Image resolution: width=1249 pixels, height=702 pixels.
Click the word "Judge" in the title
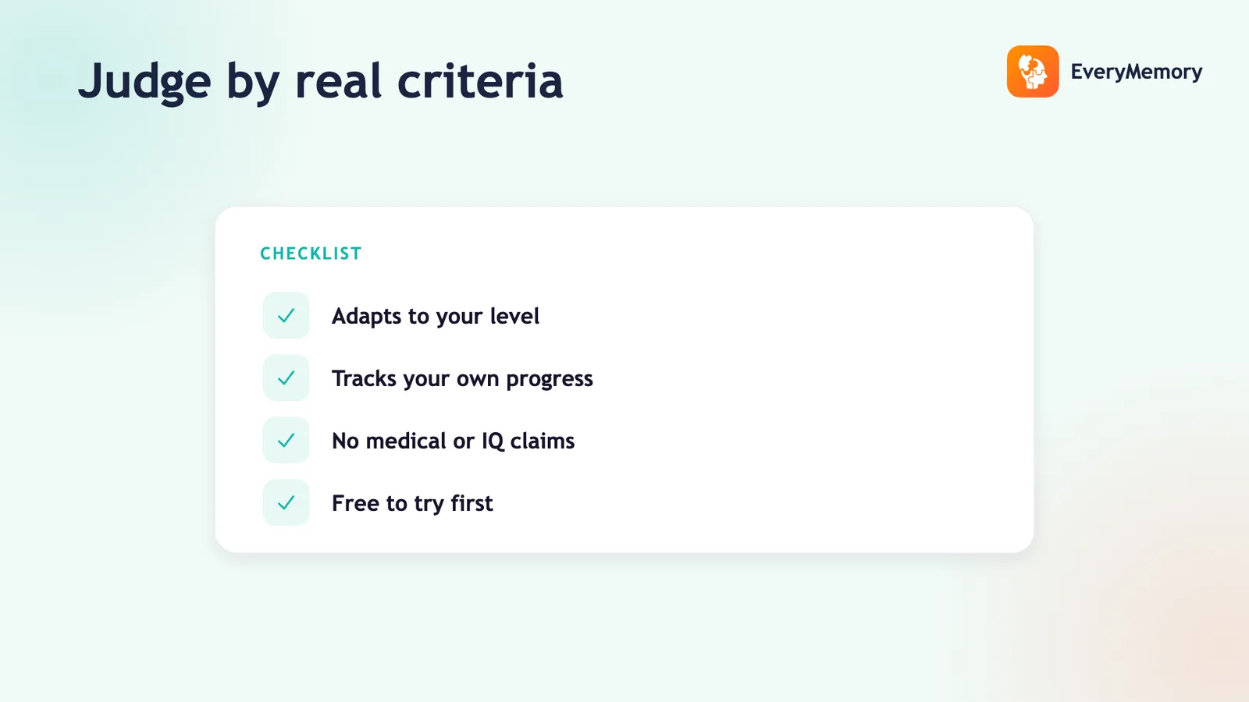144,81
